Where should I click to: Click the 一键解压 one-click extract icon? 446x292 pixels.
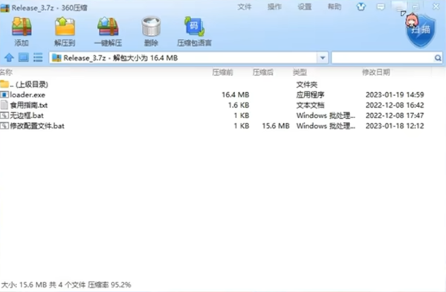click(108, 27)
